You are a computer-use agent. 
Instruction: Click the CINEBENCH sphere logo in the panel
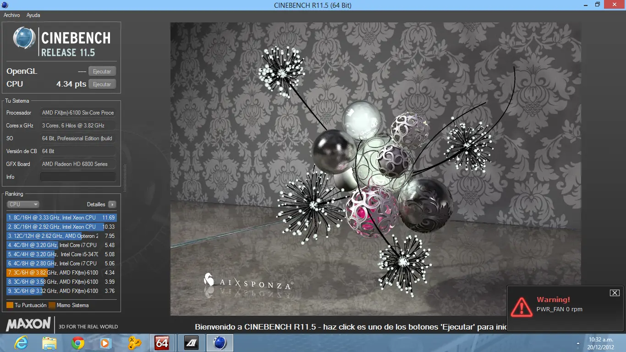coord(24,38)
